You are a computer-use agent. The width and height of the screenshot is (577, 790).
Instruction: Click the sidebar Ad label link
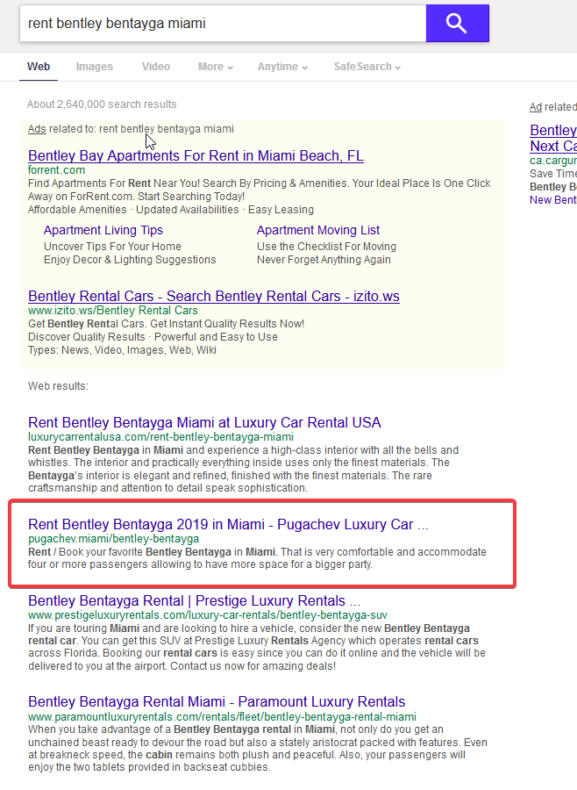click(535, 107)
